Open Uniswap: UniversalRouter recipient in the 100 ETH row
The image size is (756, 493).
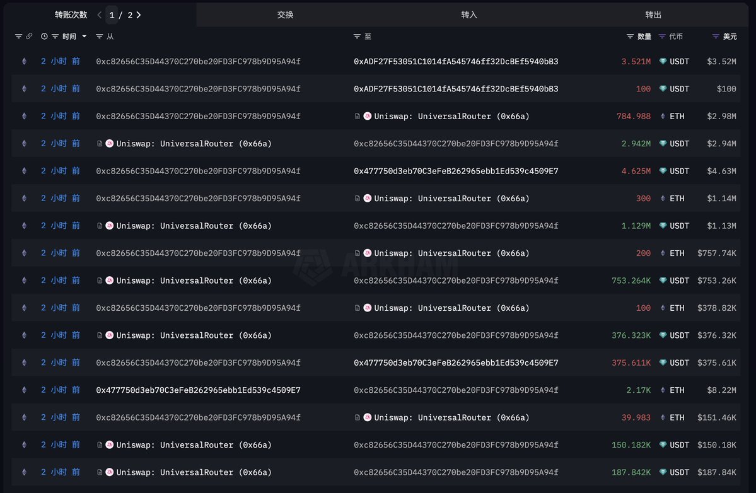click(x=451, y=308)
